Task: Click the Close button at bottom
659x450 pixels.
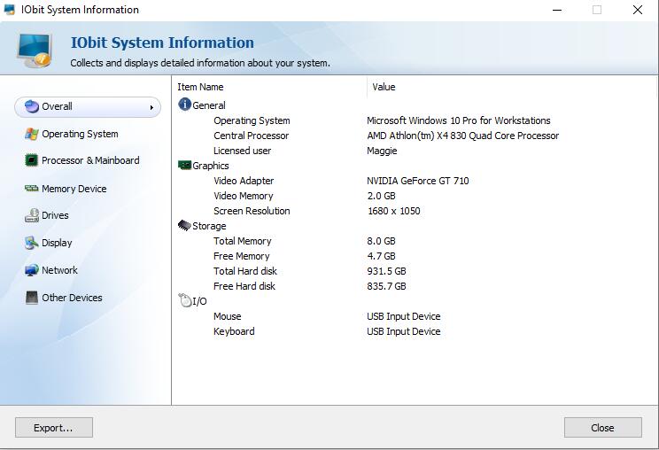Action: 602,427
